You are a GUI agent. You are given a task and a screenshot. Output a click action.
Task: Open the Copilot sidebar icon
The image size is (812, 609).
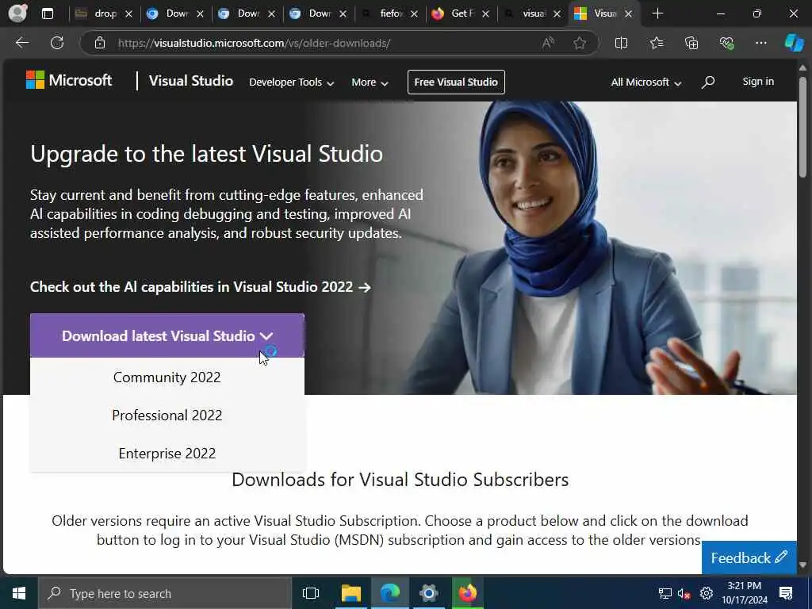pyautogui.click(x=794, y=43)
